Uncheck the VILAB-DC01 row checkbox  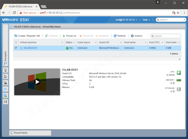click(16, 48)
